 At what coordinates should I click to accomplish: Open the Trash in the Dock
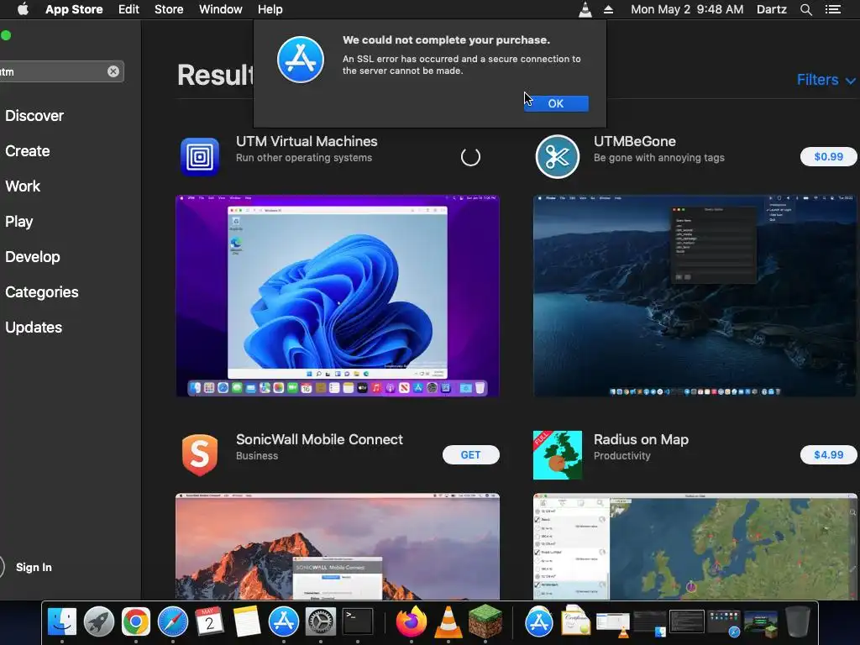click(798, 622)
